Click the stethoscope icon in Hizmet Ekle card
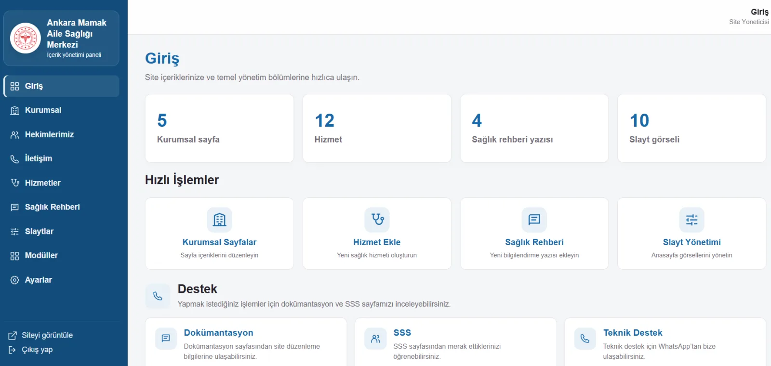 click(x=377, y=220)
